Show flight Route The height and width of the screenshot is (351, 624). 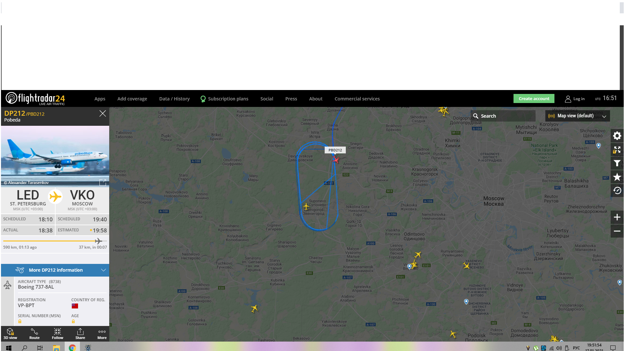(34, 334)
